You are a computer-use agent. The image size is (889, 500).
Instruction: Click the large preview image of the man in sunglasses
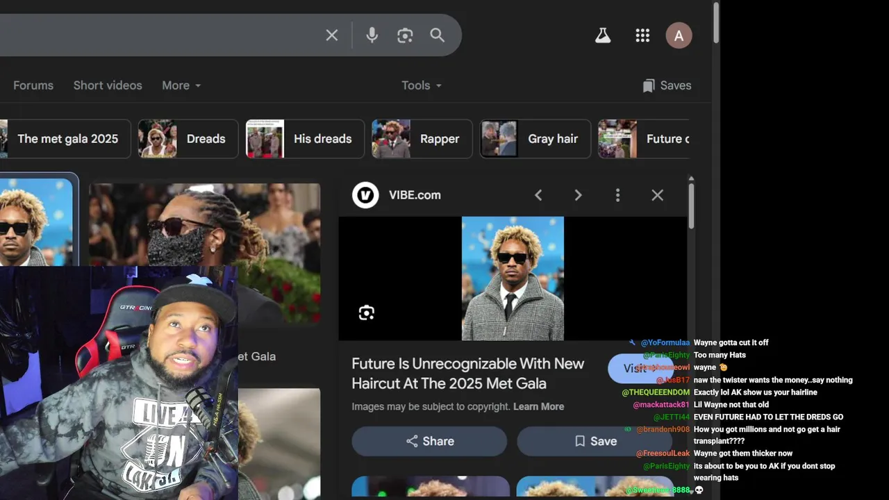pyautogui.click(x=513, y=278)
